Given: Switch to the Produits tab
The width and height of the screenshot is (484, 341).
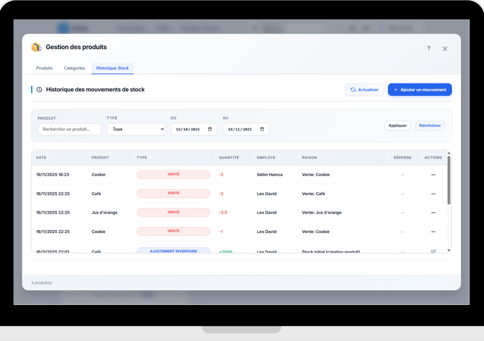Looking at the screenshot, I should coord(44,68).
